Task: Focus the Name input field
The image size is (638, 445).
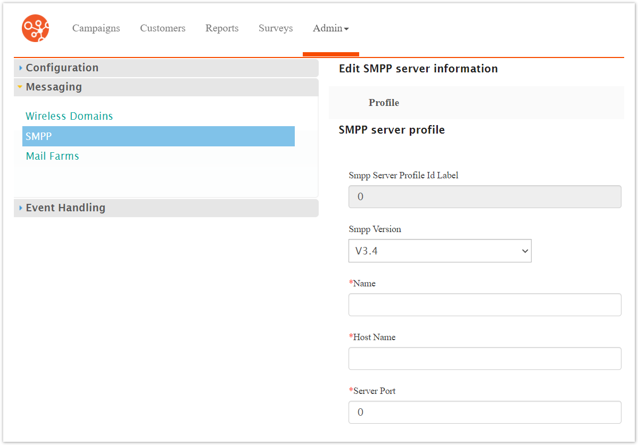Action: coord(484,304)
